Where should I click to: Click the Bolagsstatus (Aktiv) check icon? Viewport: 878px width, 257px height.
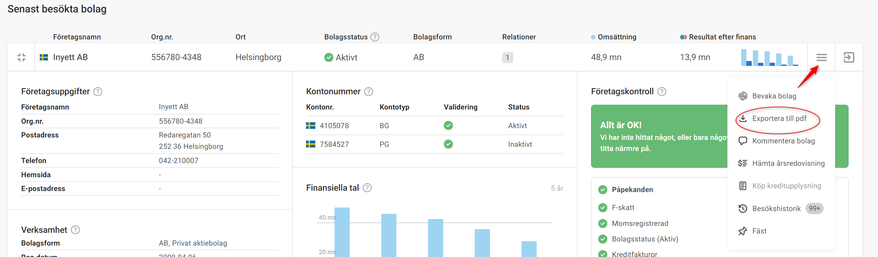click(603, 239)
